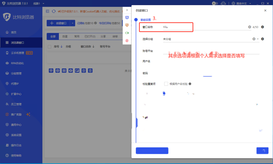Click the red fingerprint icon in the side strip
The height and width of the screenshot is (164, 273).
click(127, 40)
